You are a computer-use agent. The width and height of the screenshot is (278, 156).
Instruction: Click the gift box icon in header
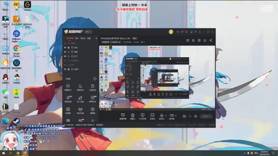[188, 40]
